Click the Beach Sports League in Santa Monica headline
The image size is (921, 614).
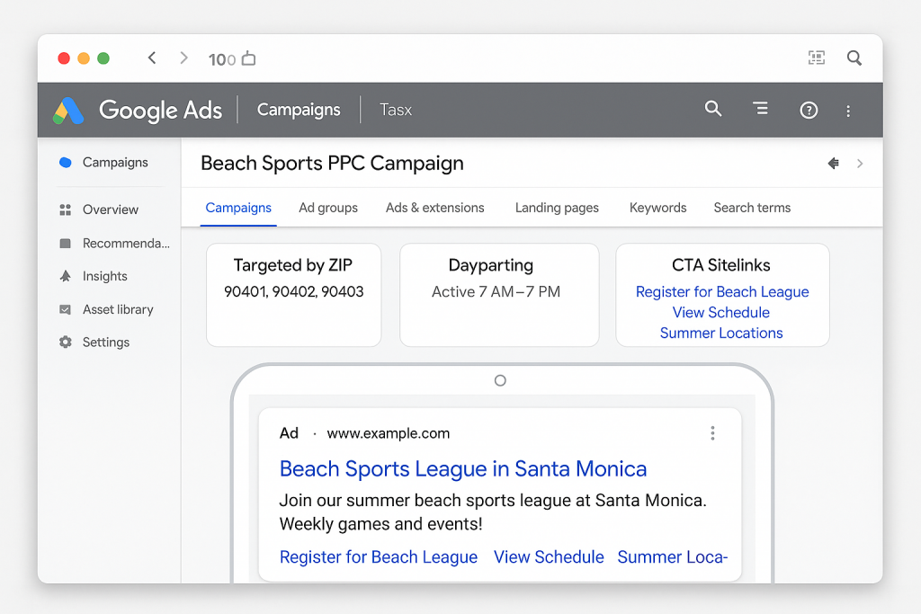coord(463,469)
